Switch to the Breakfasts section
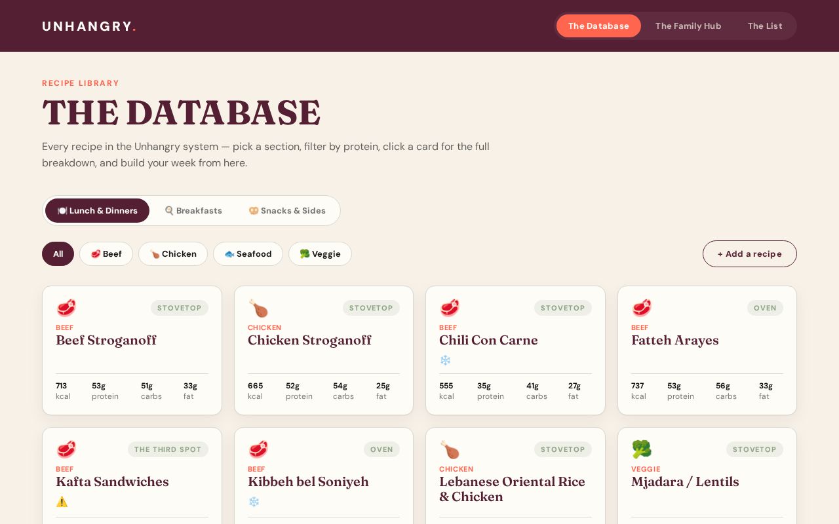Viewport: 839px width, 524px height. 193,211
